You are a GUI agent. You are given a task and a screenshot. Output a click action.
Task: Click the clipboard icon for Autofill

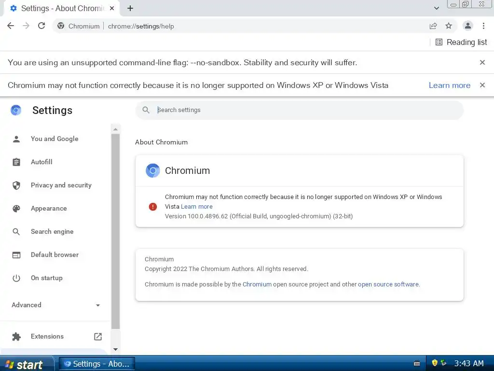click(16, 162)
